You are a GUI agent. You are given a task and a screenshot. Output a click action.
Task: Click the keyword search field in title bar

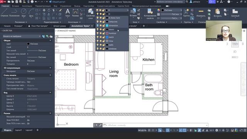tap(171, 2)
